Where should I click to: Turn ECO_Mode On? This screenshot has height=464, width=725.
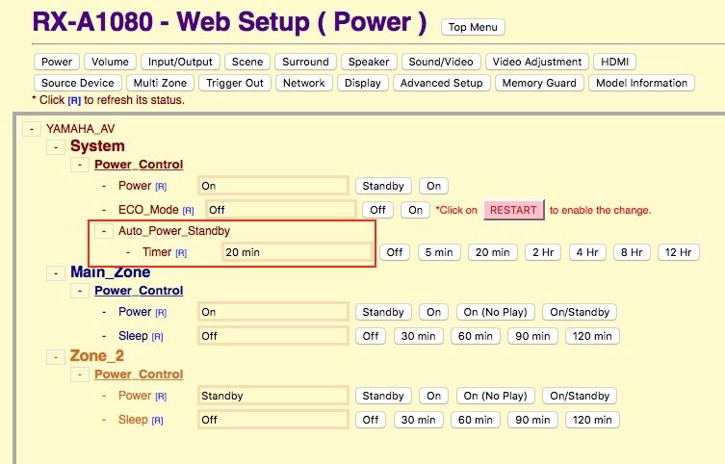415,210
